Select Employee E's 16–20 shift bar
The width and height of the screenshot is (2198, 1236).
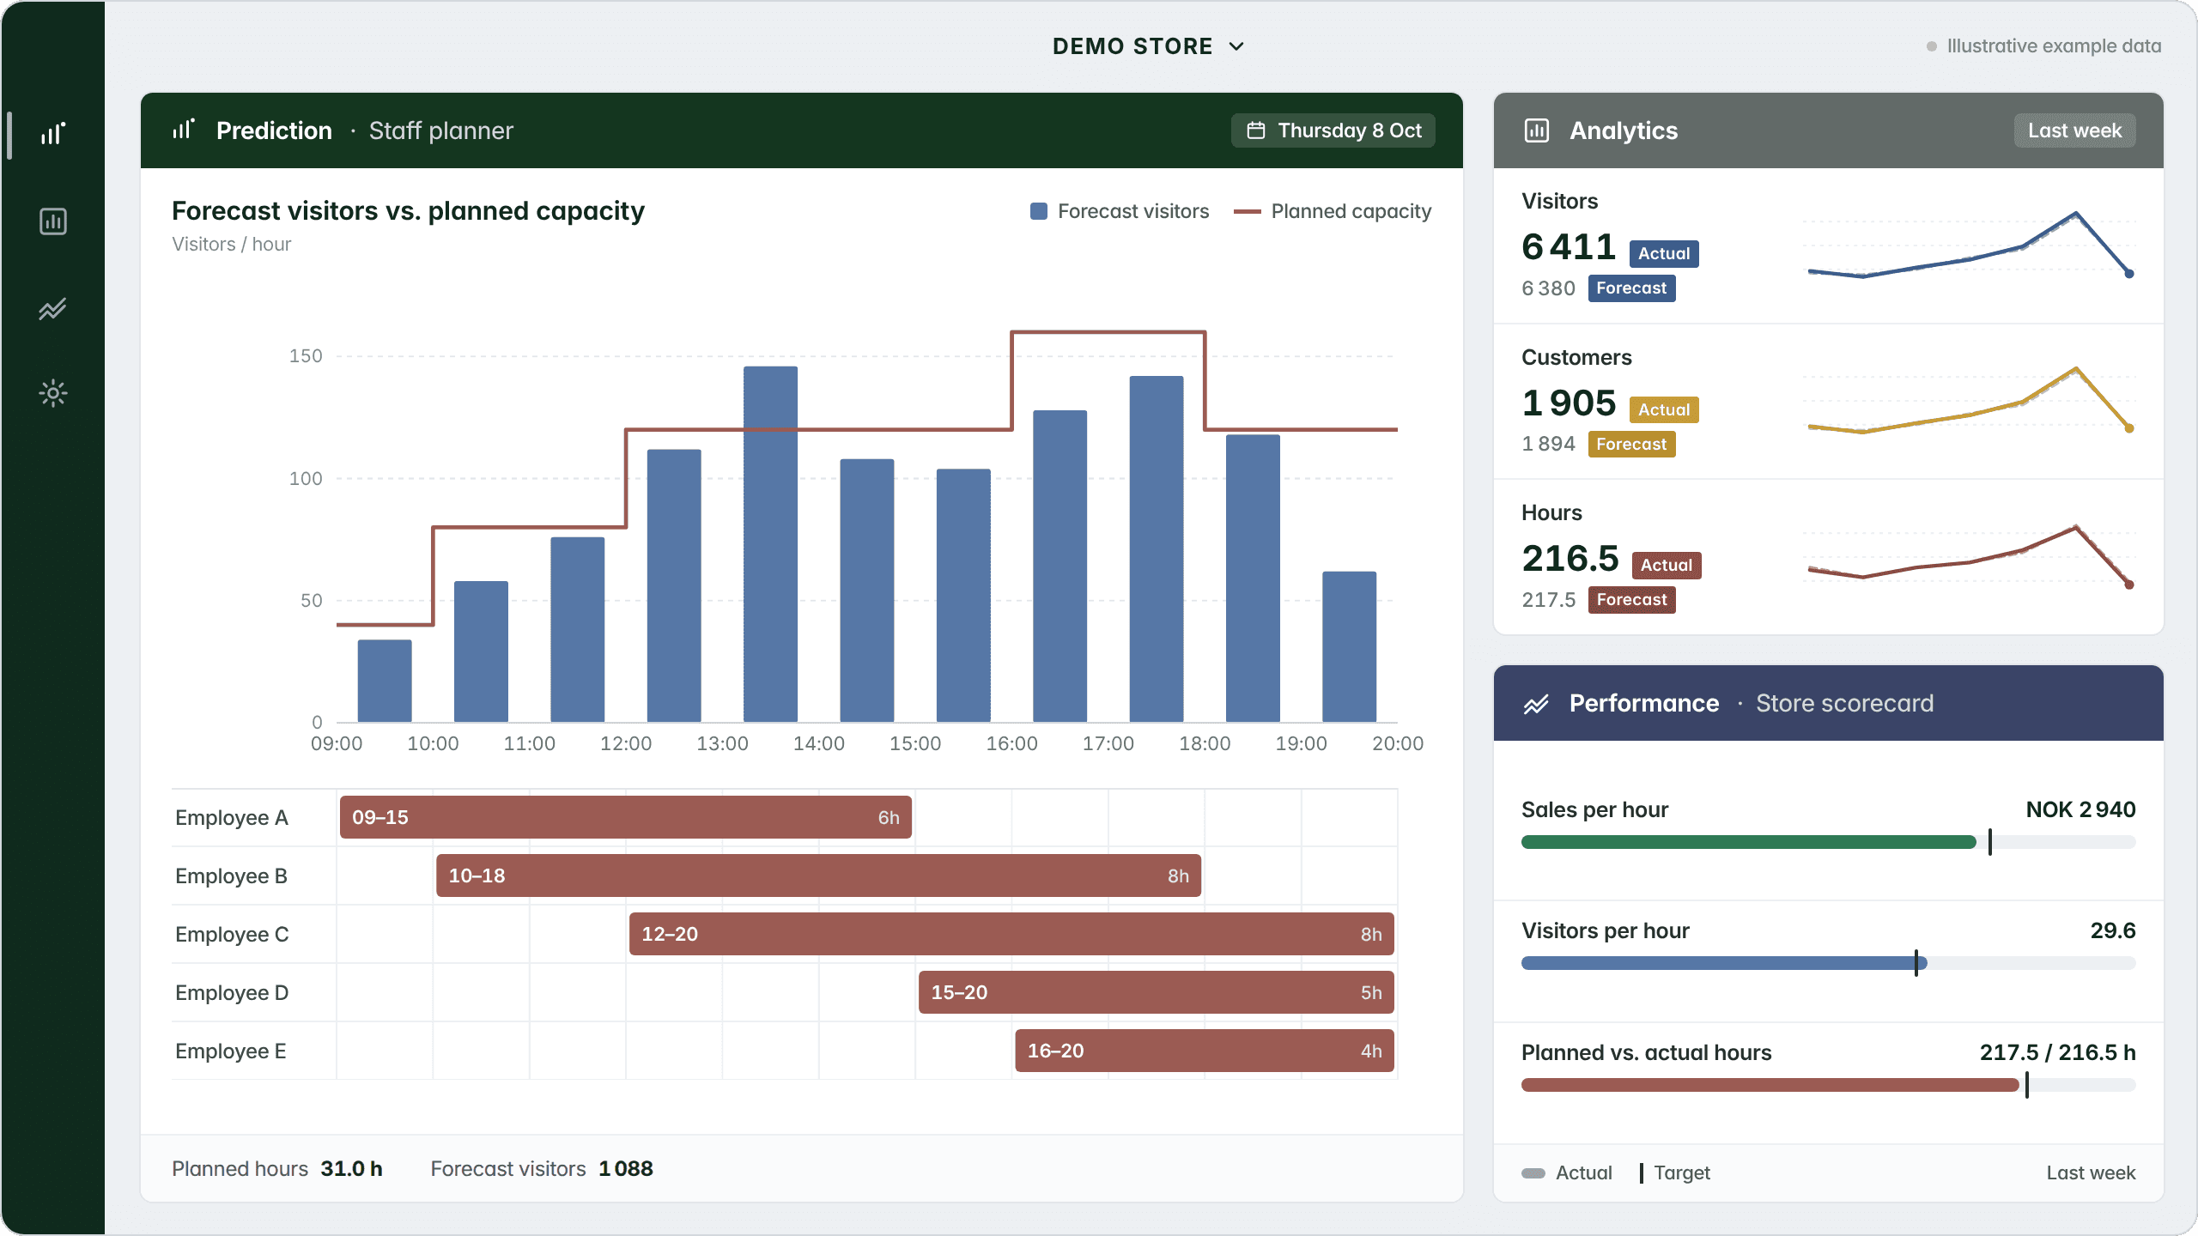1205,1051
